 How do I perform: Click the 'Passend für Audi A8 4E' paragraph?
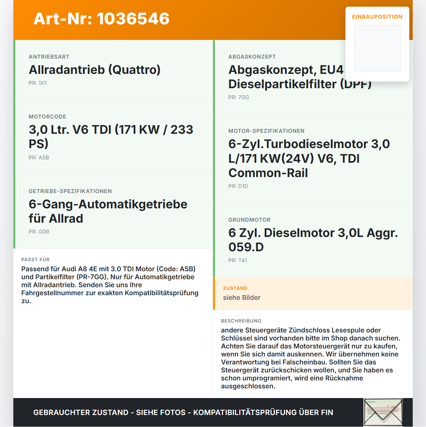[x=110, y=285]
